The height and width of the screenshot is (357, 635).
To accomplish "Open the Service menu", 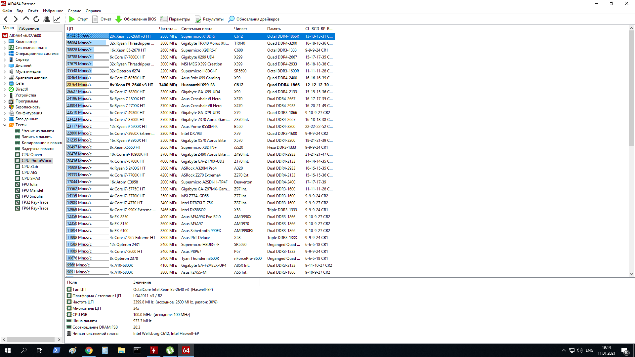I will (74, 11).
